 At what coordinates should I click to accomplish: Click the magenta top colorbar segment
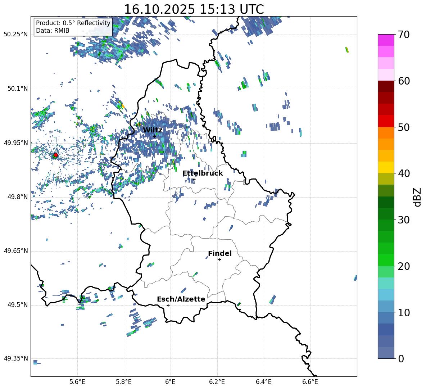click(386, 40)
